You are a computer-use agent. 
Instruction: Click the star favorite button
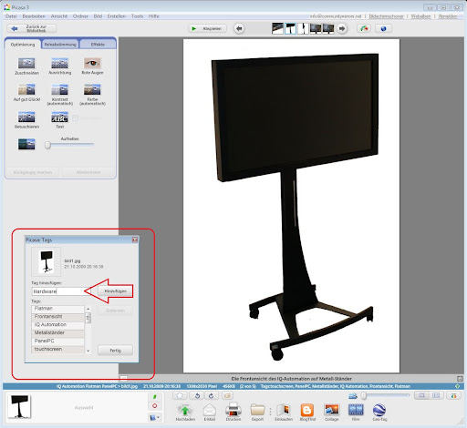click(x=180, y=395)
